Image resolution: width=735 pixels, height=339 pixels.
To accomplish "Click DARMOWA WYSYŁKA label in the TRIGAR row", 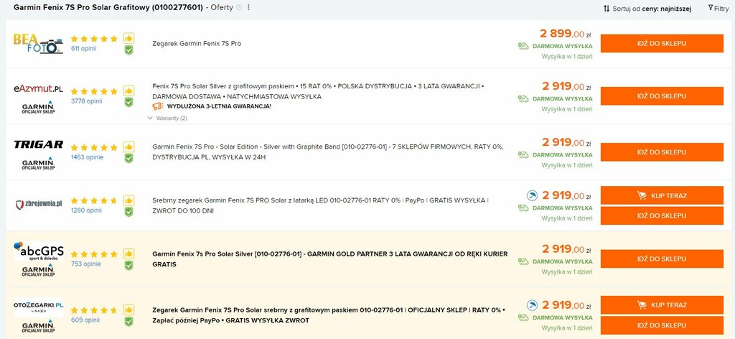I will point(563,154).
